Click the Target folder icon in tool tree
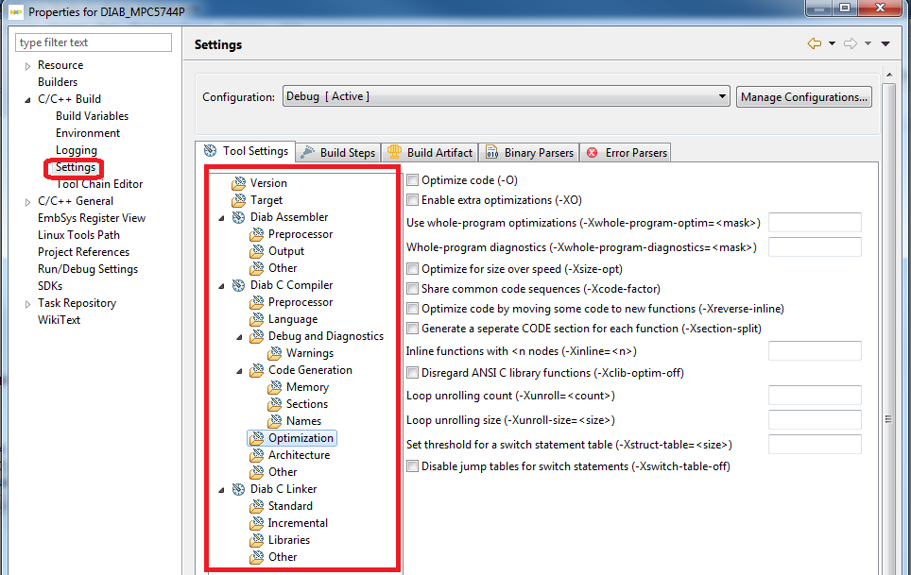 (x=239, y=200)
